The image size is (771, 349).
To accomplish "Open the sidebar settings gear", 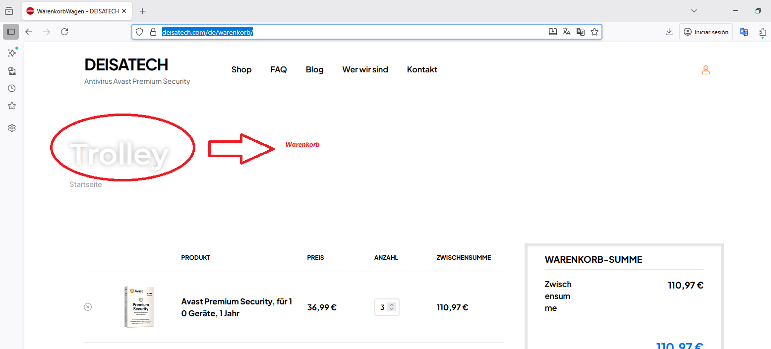I will (x=12, y=128).
